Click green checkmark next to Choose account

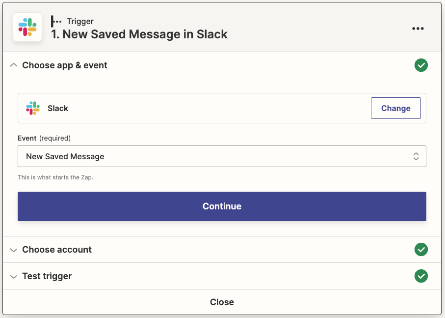421,250
